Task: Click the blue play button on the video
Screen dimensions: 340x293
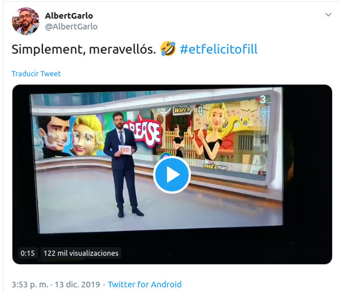Action: [172, 175]
